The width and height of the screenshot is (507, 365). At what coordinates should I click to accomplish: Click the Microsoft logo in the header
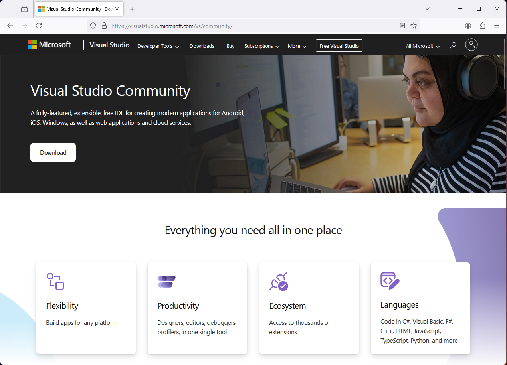pos(49,45)
